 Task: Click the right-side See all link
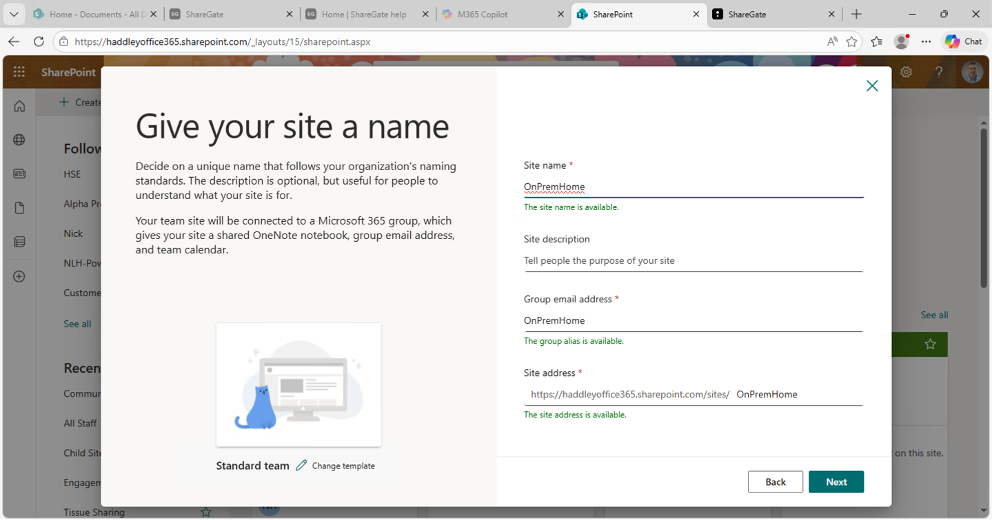point(934,315)
